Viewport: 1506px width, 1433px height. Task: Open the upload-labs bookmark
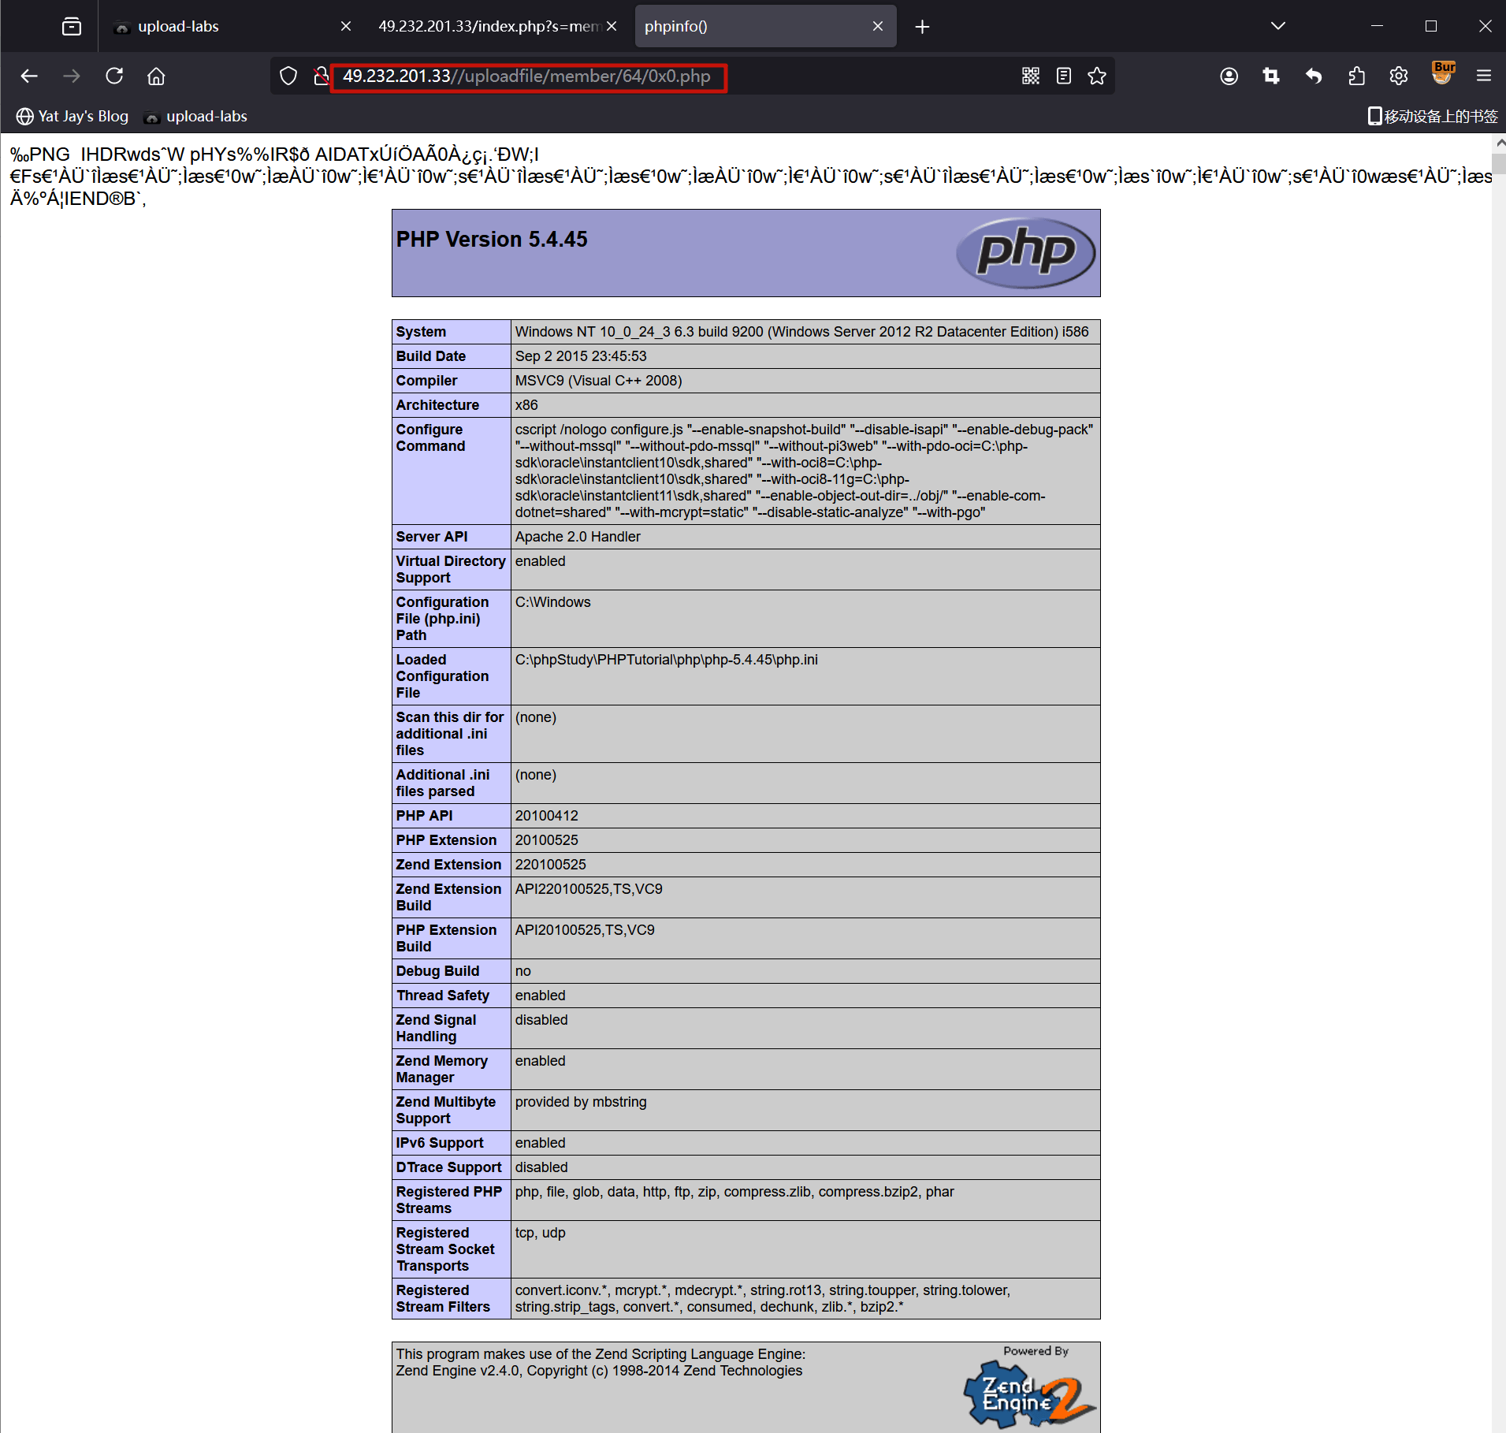pyautogui.click(x=195, y=117)
